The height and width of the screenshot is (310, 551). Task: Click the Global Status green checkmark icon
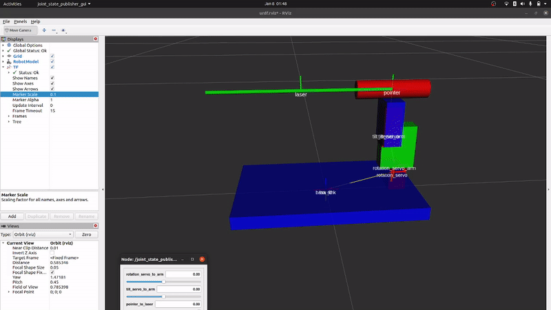point(9,50)
